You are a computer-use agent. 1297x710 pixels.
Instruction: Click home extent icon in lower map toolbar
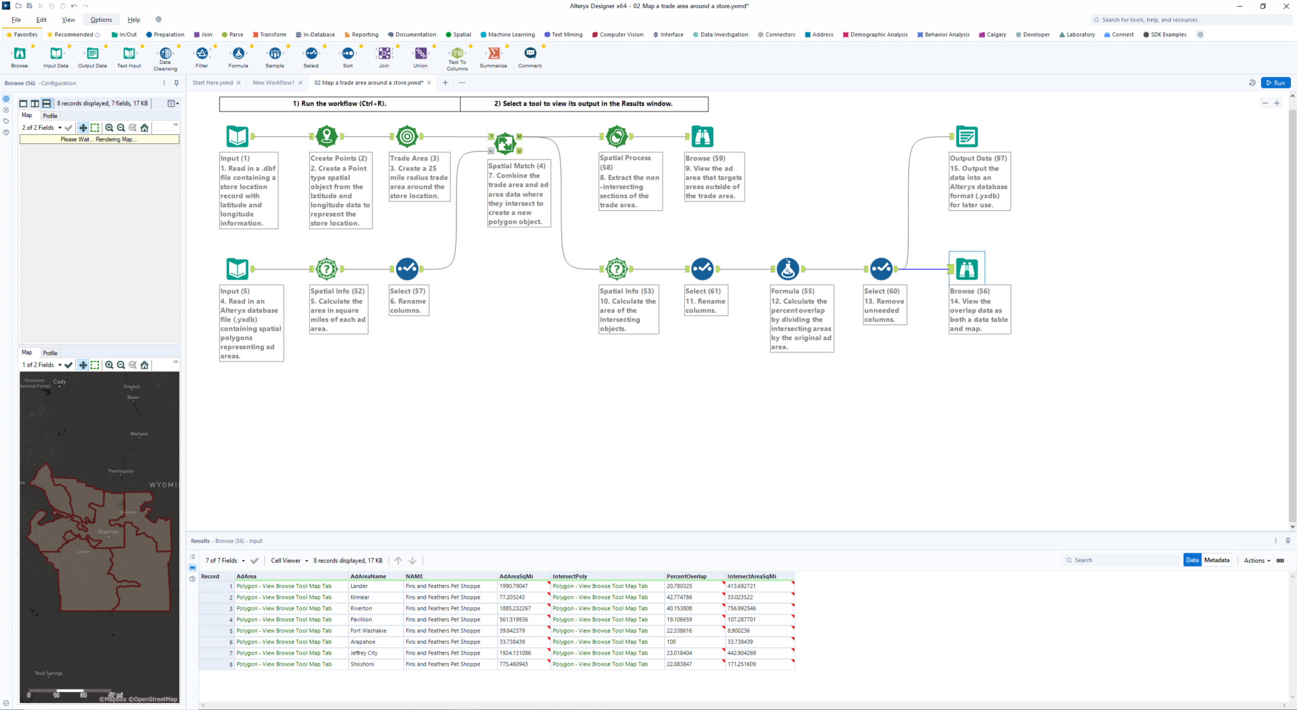click(x=144, y=365)
